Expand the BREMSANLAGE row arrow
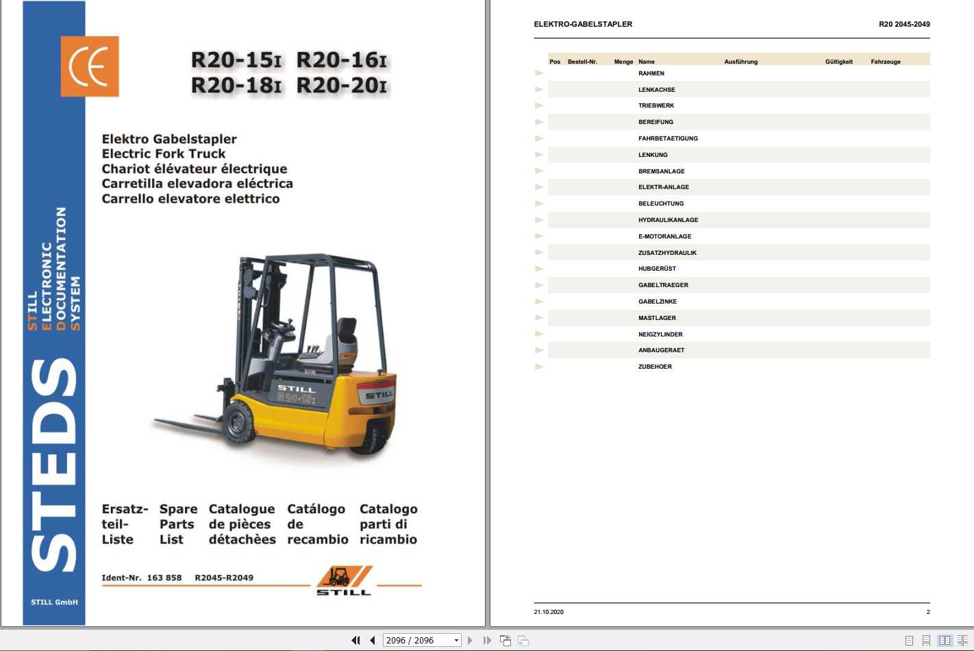This screenshot has height=651, width=974. [539, 171]
